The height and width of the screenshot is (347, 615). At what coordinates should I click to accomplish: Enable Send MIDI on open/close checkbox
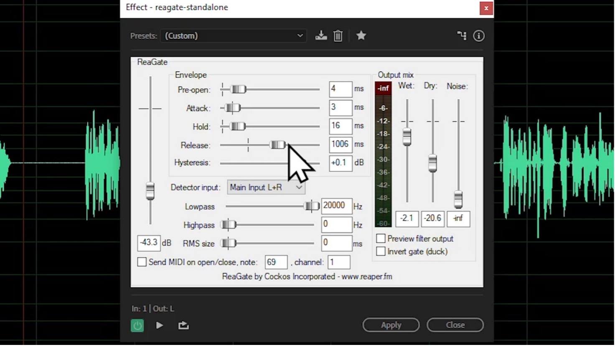(x=142, y=262)
